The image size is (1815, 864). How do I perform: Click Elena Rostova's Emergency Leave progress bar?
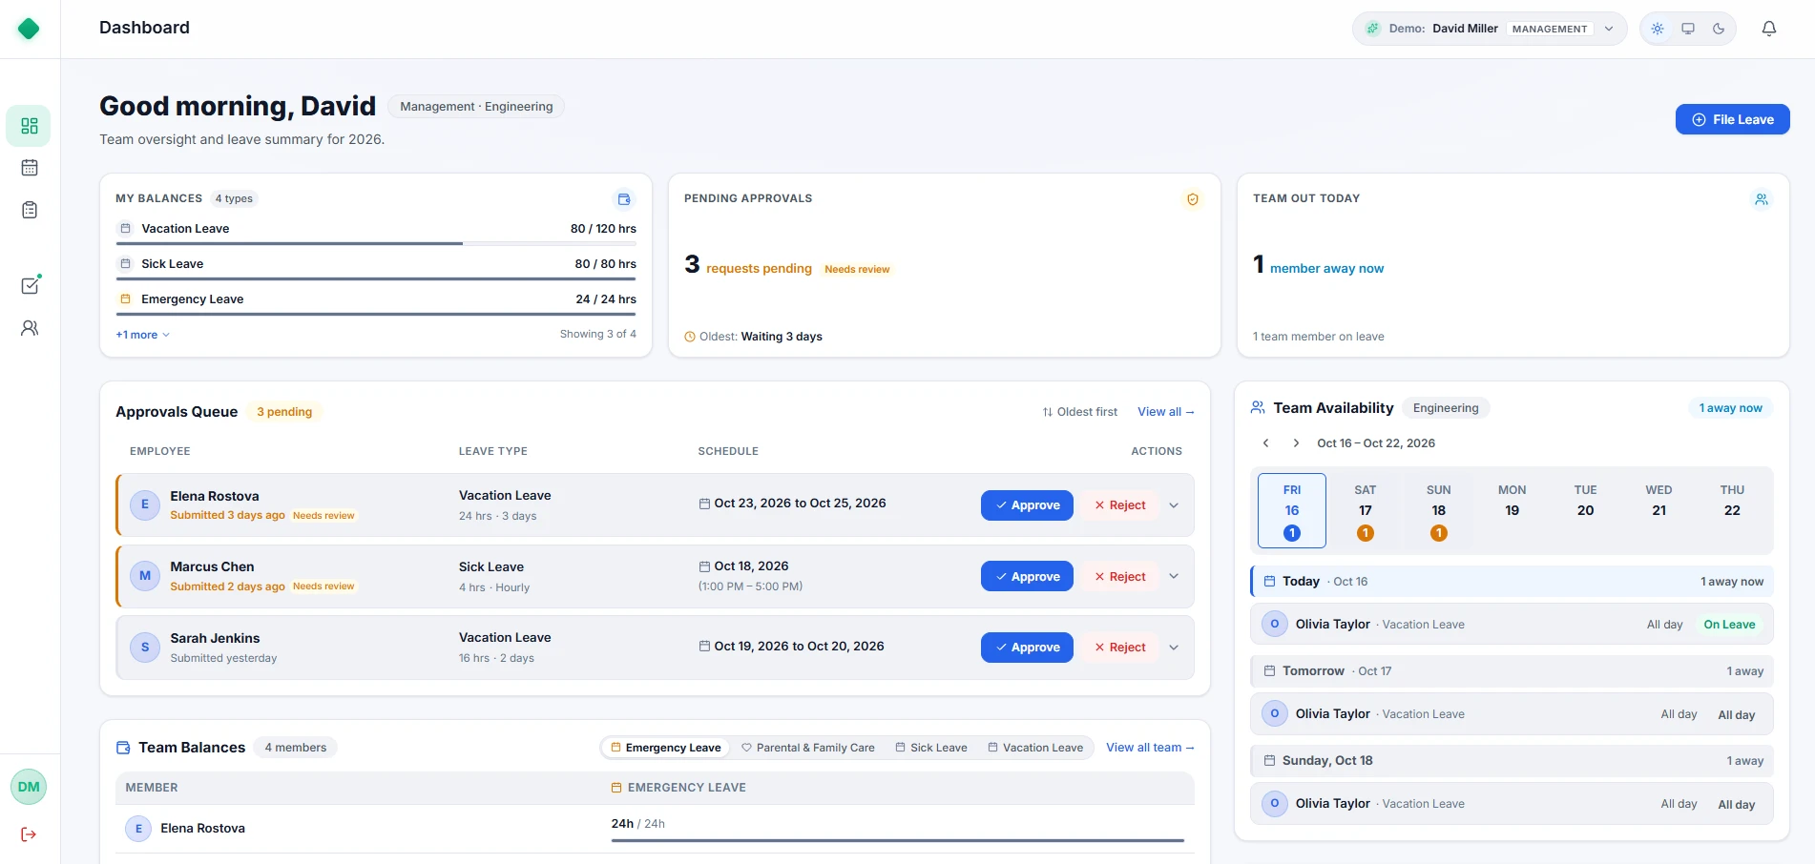(897, 841)
